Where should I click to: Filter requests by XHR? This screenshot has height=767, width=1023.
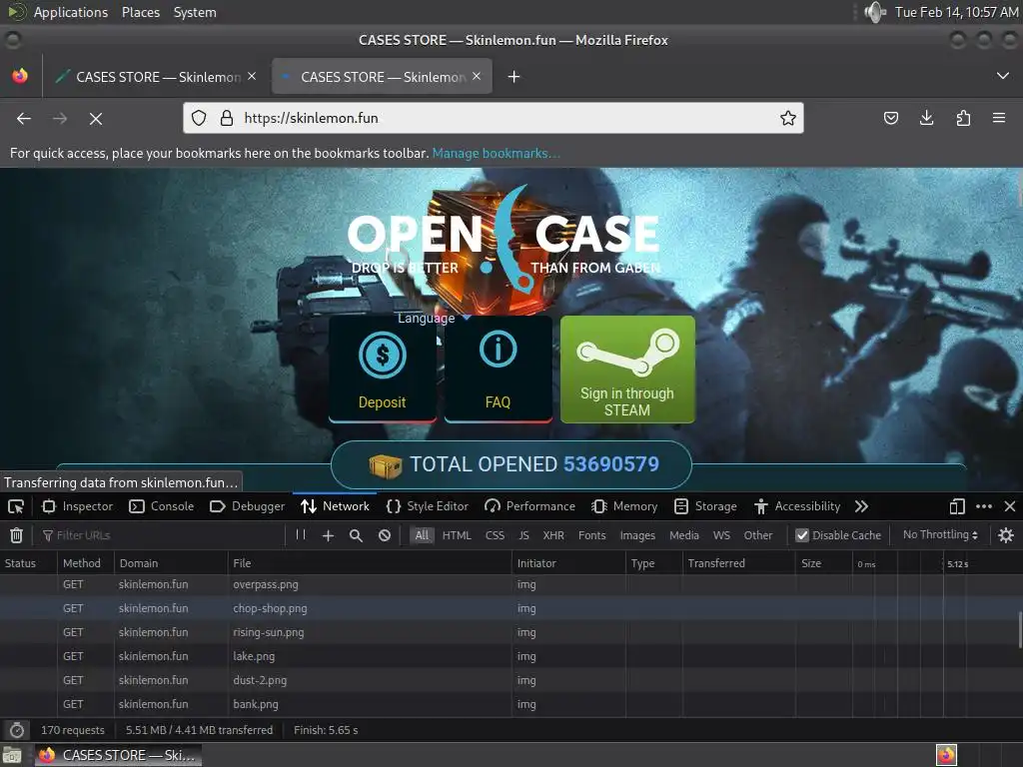[x=553, y=535]
